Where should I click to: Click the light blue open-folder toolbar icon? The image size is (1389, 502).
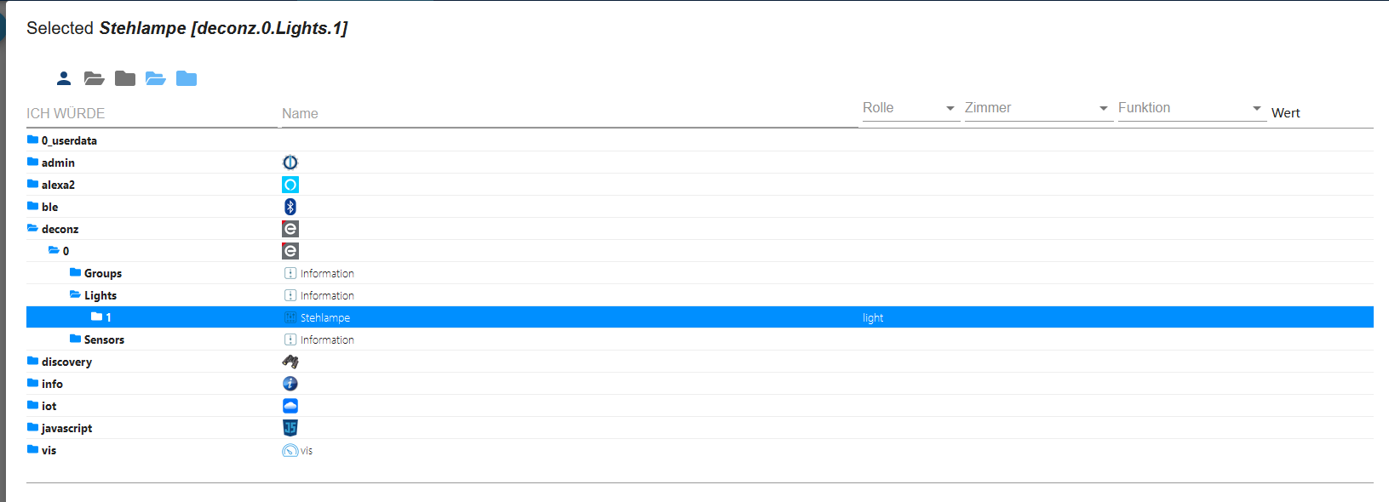[156, 78]
